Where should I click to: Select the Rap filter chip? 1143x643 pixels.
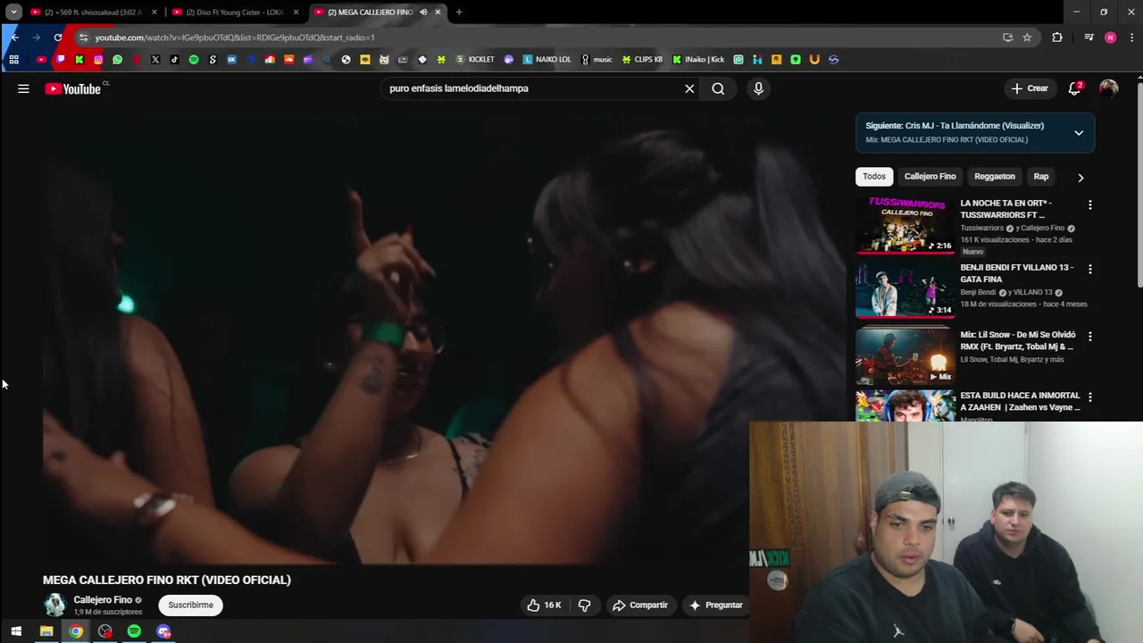coord(1040,176)
